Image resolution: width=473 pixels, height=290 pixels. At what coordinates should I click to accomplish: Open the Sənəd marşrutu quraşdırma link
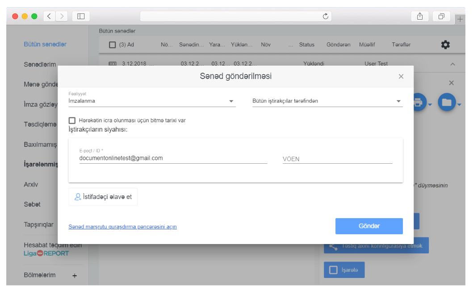[x=122, y=227]
